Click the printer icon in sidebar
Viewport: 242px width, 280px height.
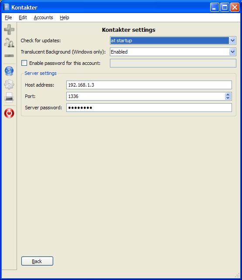[9, 97]
